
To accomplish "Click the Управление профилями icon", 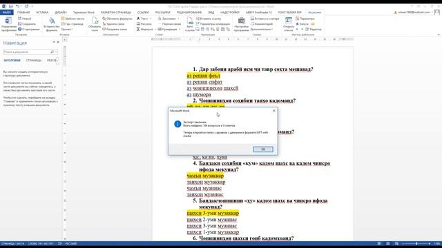I will coord(8,24).
